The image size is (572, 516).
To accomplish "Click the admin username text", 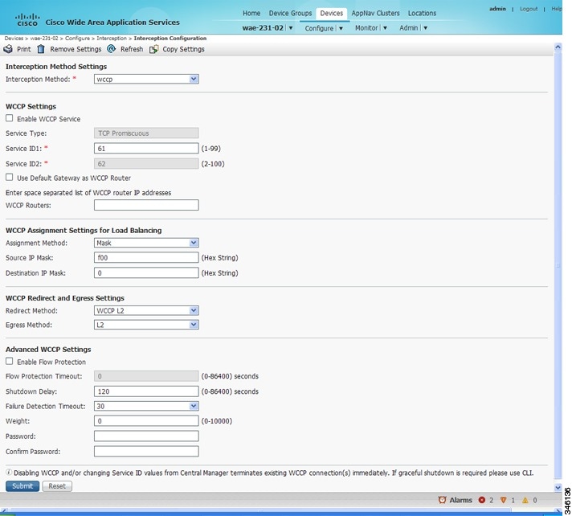I will 497,9.
